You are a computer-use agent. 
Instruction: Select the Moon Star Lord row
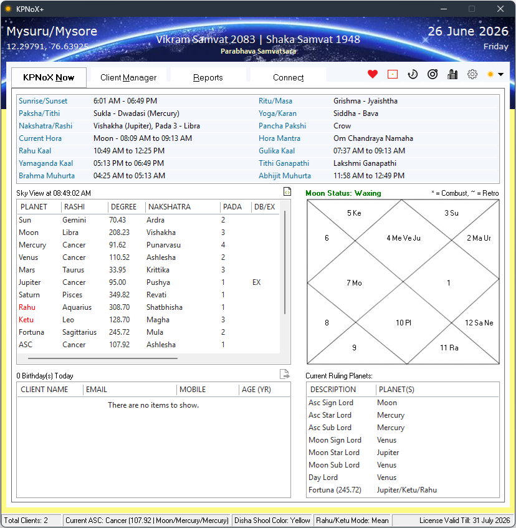point(403,453)
